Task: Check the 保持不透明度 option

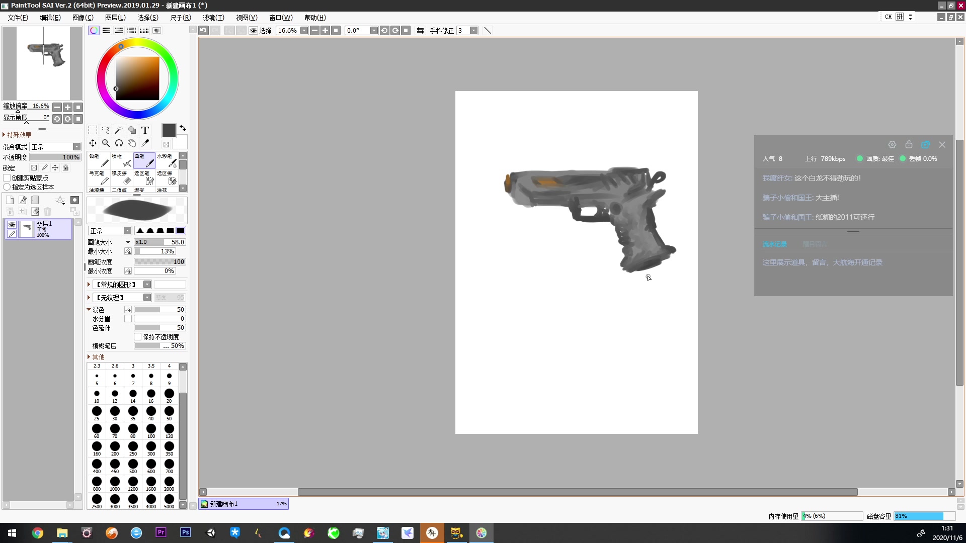Action: pos(137,337)
